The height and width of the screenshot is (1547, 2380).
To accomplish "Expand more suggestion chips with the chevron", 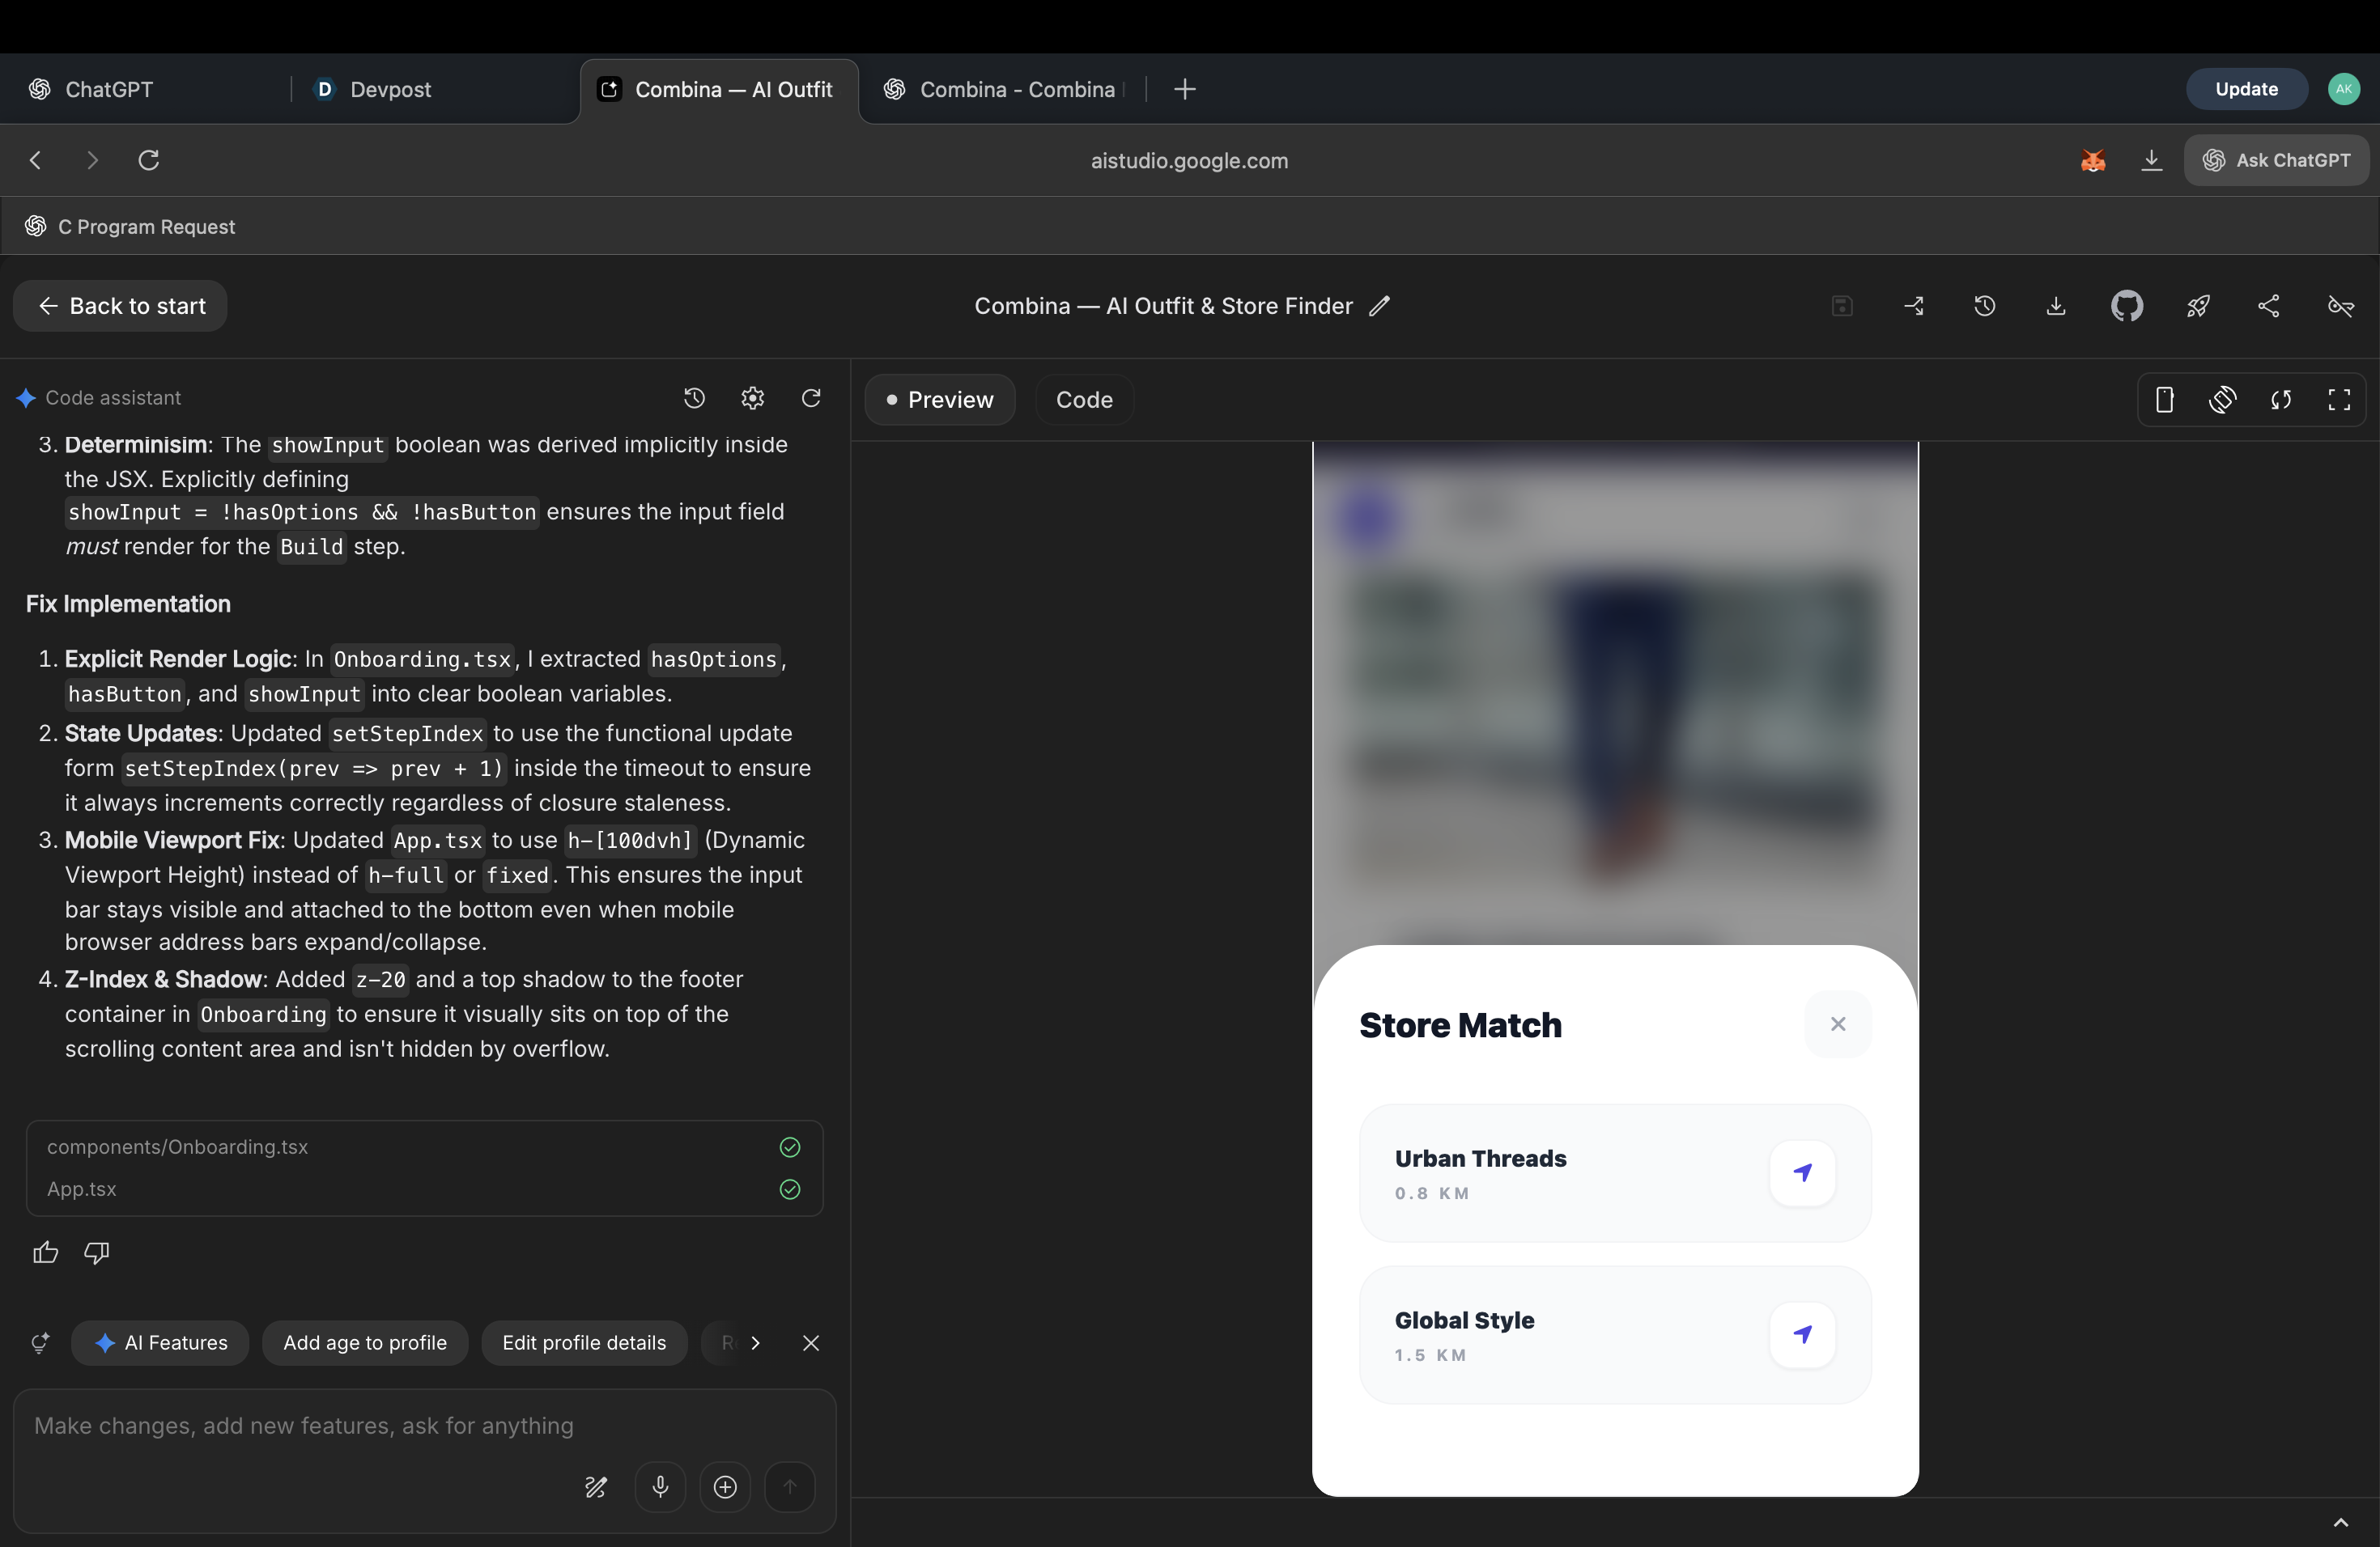I will 755,1343.
